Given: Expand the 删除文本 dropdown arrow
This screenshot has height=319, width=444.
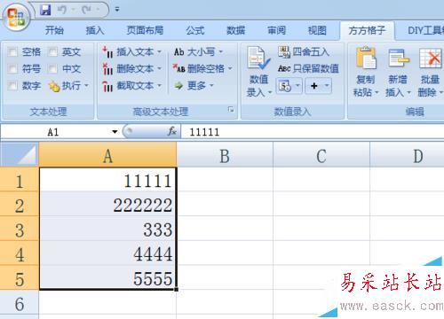Looking at the screenshot, I should click(x=159, y=69).
